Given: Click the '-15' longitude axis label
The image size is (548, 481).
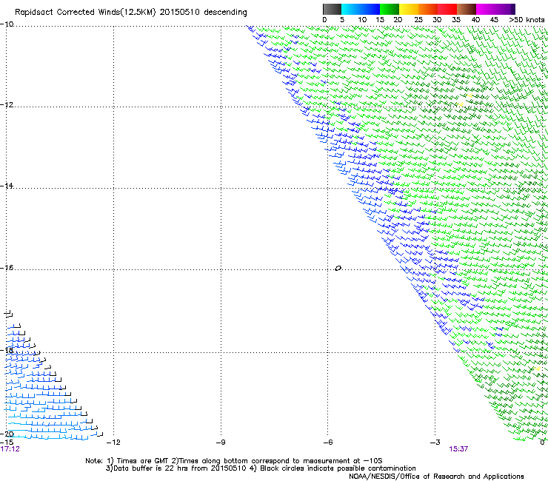Looking at the screenshot, I should click(7, 443).
